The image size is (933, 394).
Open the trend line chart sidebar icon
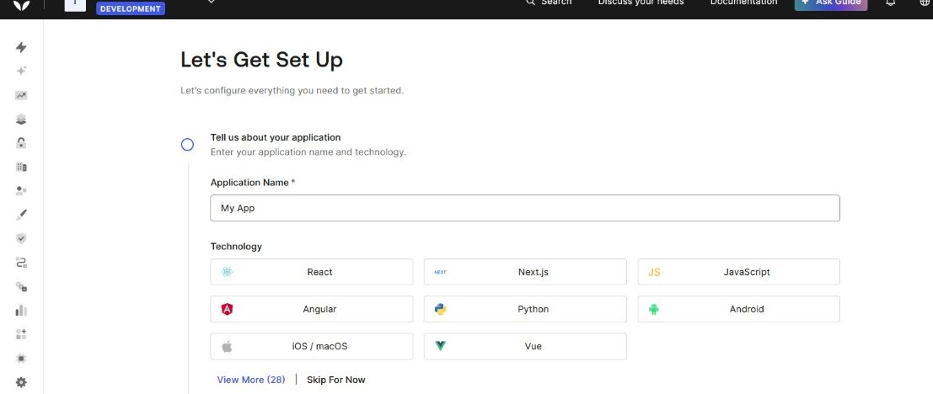point(21,95)
